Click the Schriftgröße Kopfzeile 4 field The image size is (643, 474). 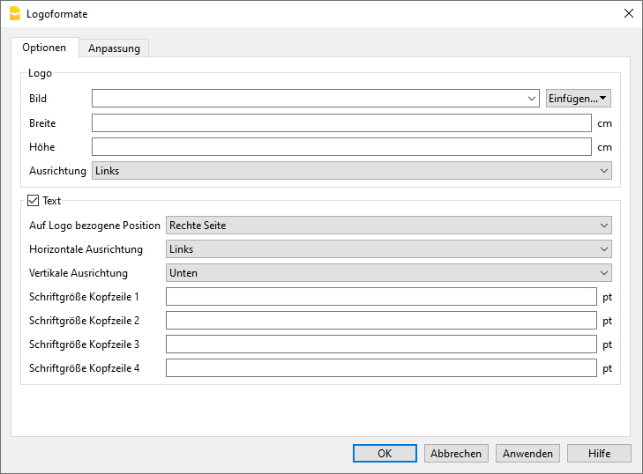[381, 368]
